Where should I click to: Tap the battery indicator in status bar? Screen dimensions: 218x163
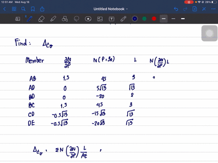[x=214, y=2]
